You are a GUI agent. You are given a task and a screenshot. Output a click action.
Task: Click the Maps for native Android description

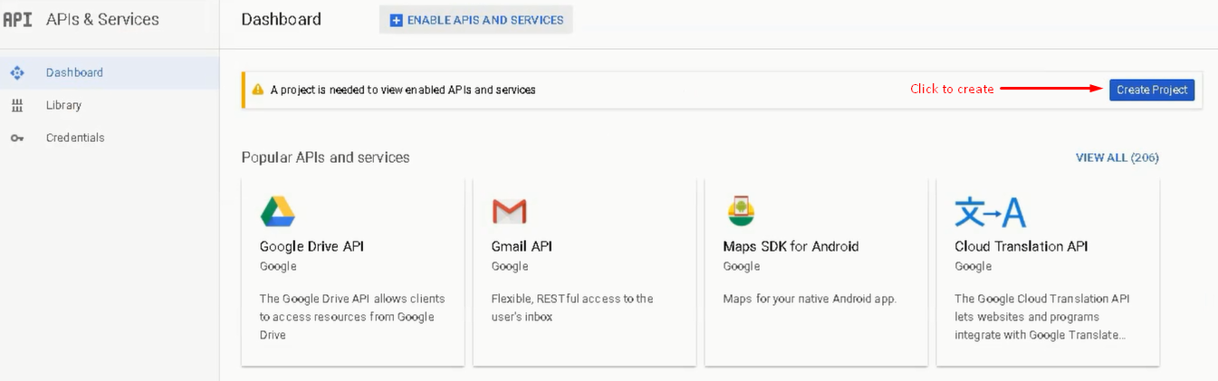tap(810, 299)
